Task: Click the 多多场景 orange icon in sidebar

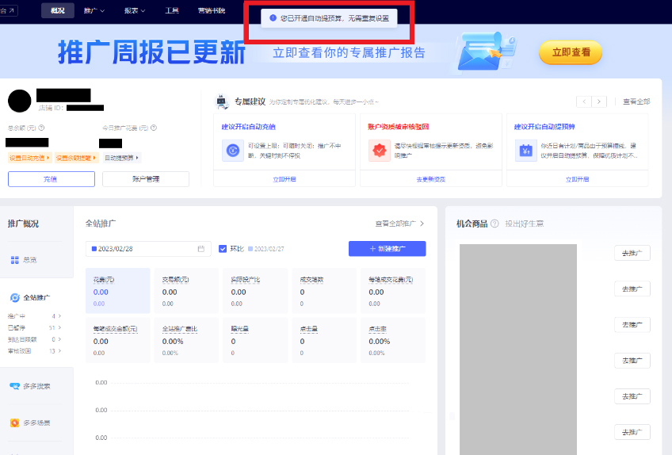Action: tap(14, 422)
